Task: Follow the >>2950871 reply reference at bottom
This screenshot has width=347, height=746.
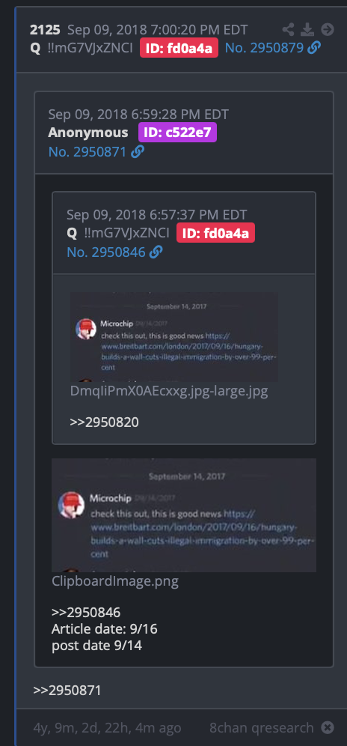Action: (x=67, y=691)
